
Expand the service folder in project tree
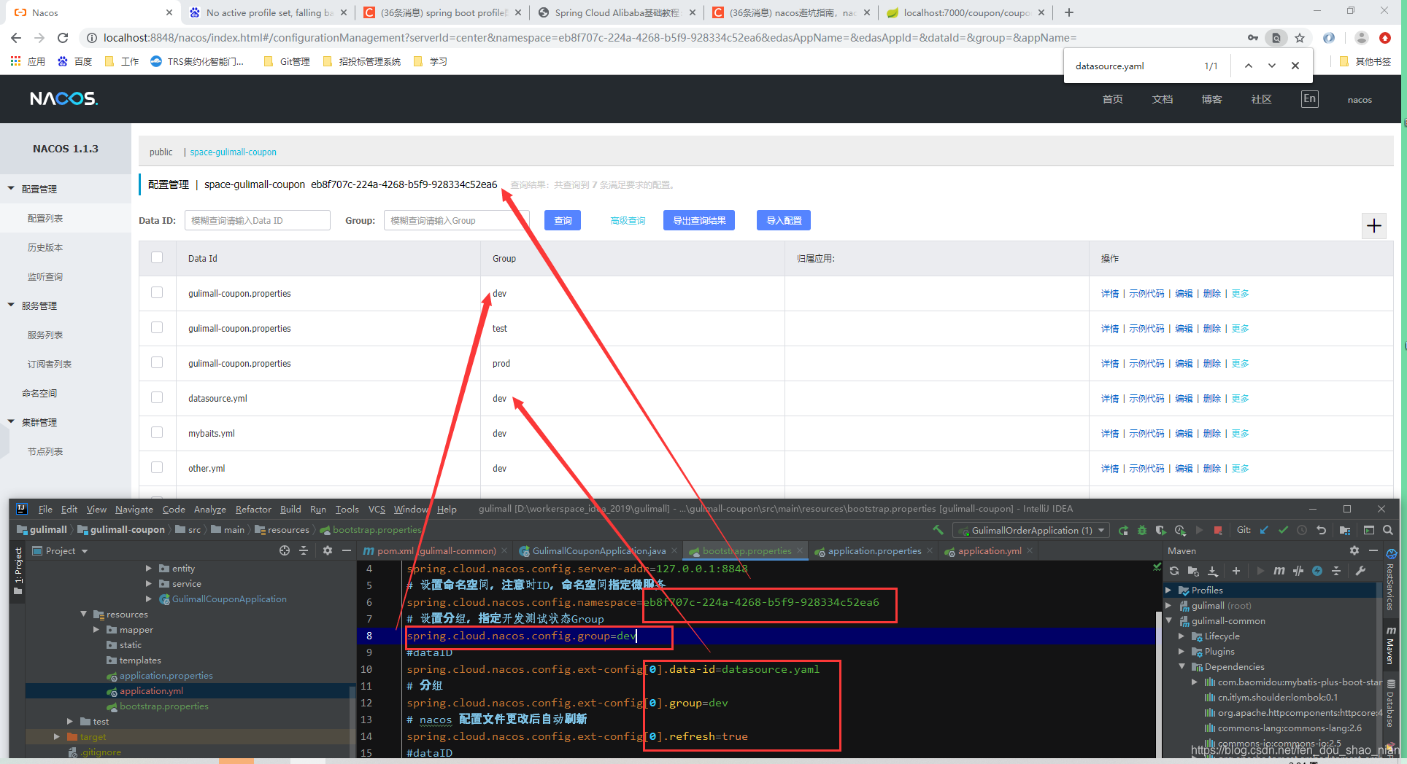[148, 583]
